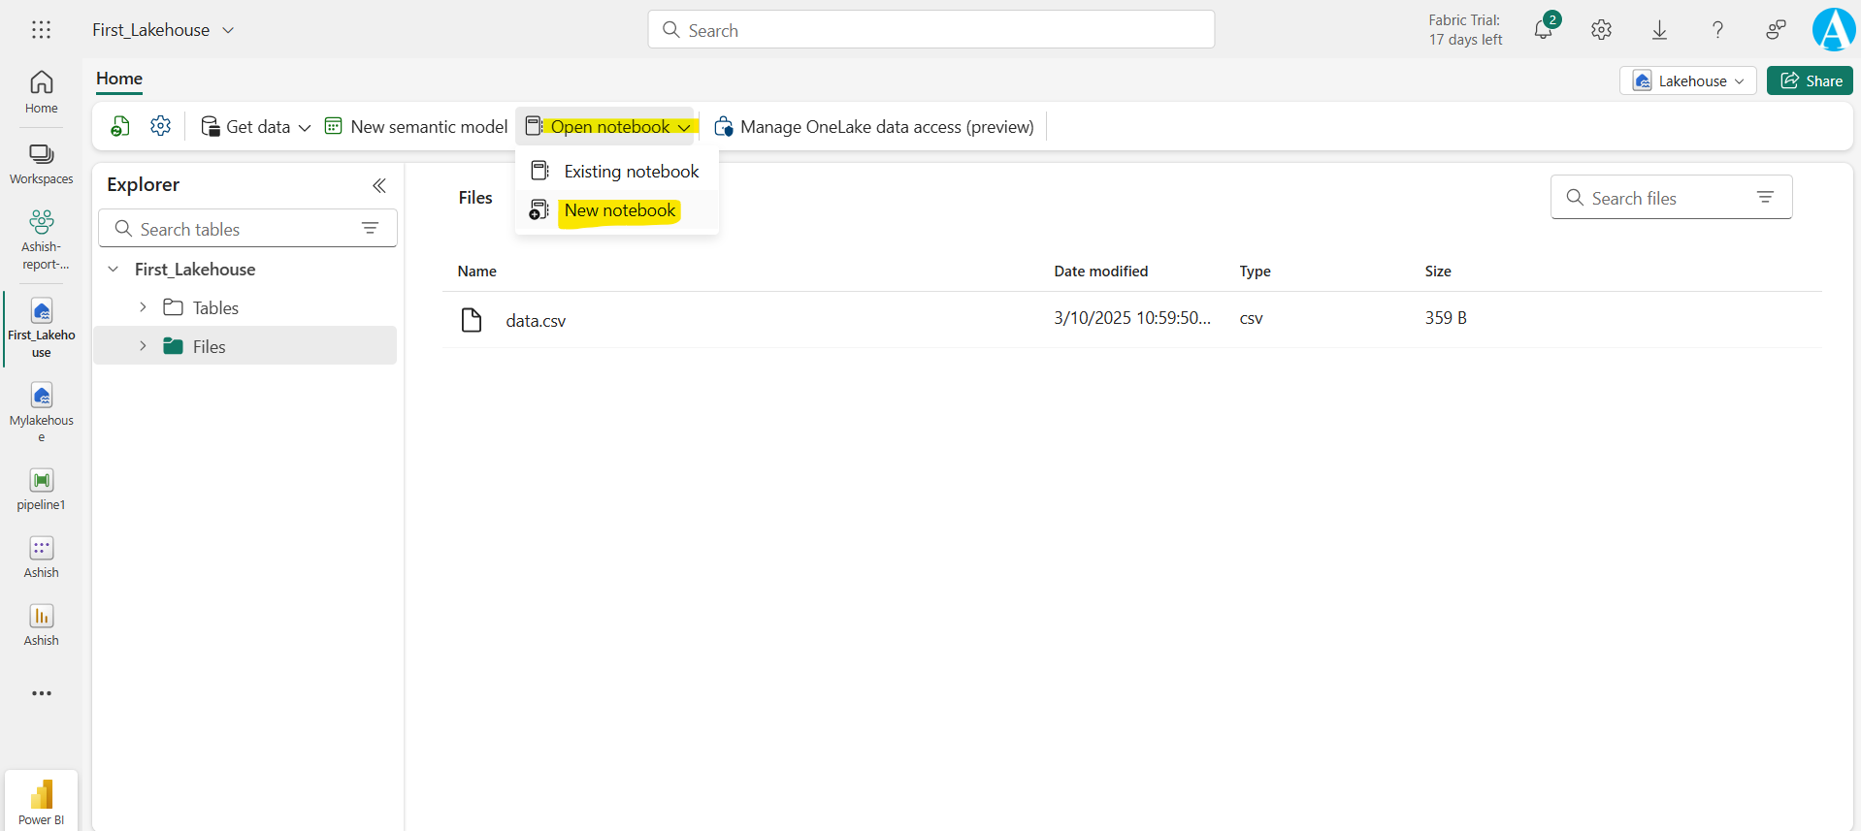Viewport: 1861px width, 831px height.
Task: Select New notebook from menu
Action: pos(619,210)
